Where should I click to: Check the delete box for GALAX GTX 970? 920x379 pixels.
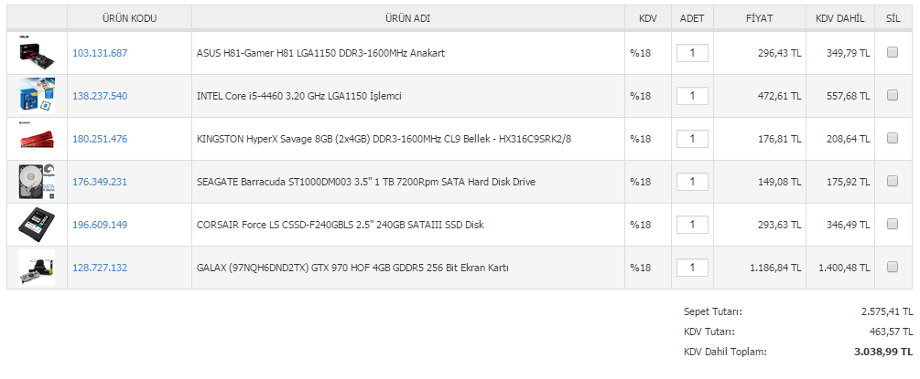click(x=893, y=268)
